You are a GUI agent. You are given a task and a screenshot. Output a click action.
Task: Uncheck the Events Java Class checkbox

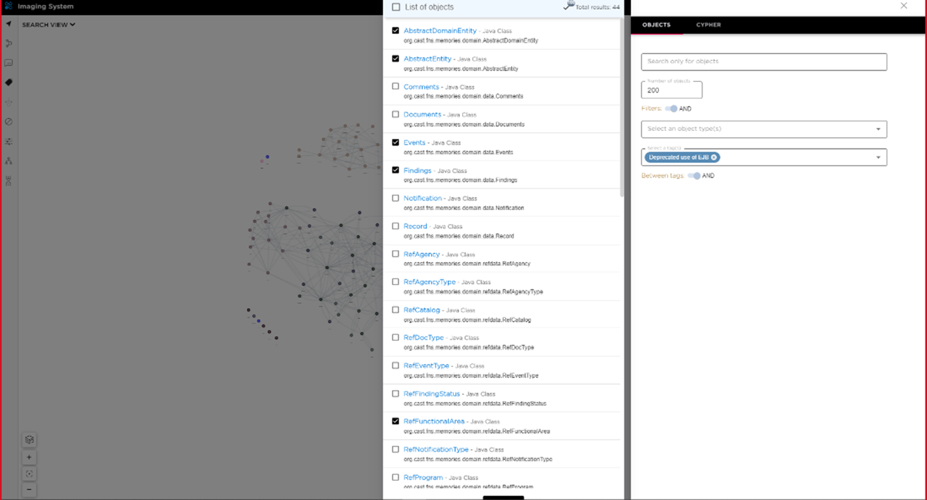395,142
